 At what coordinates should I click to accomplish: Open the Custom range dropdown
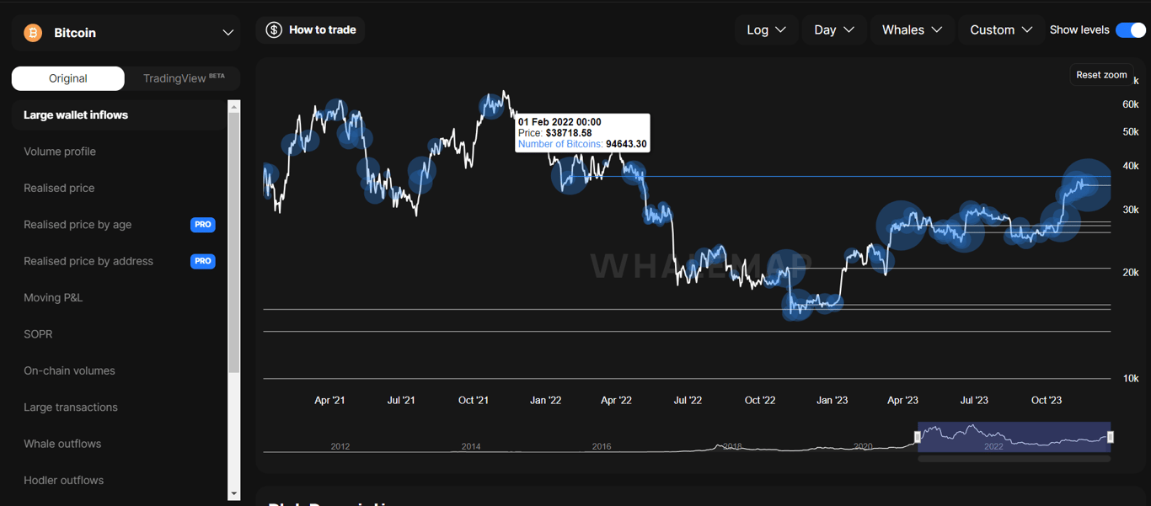[1001, 30]
